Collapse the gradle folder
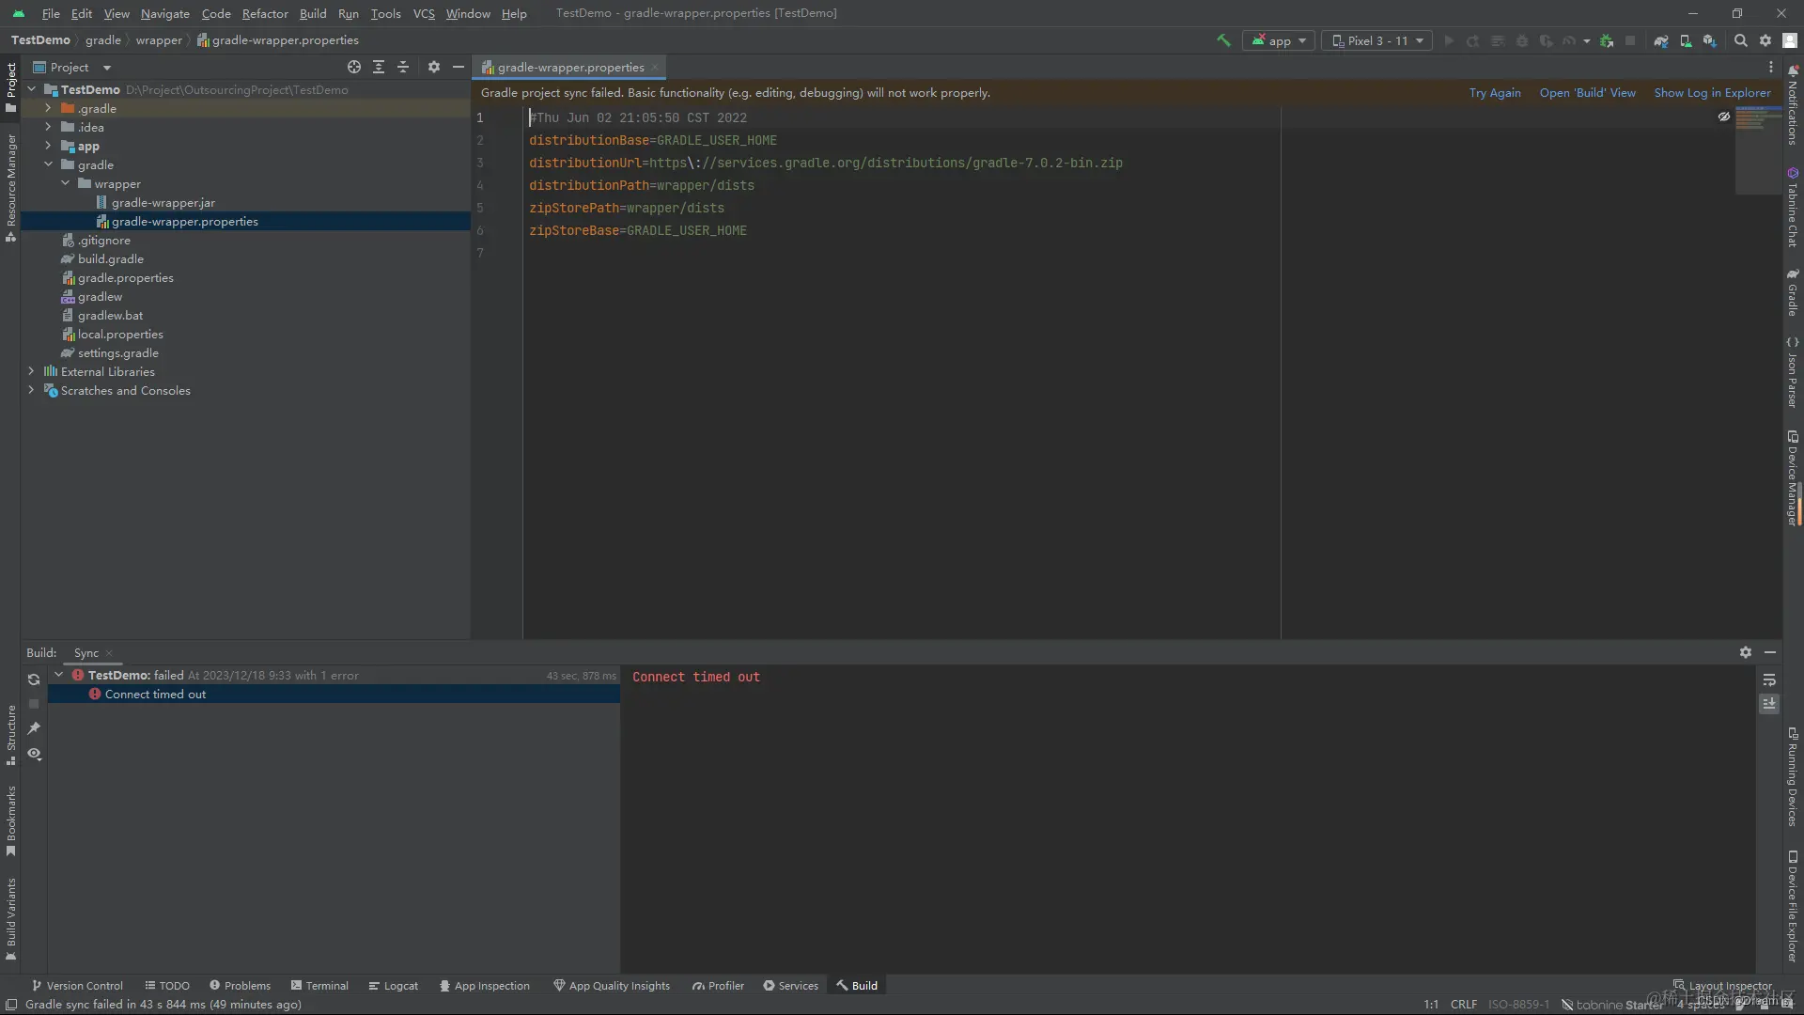Screen dimensions: 1804x1015 [48, 164]
